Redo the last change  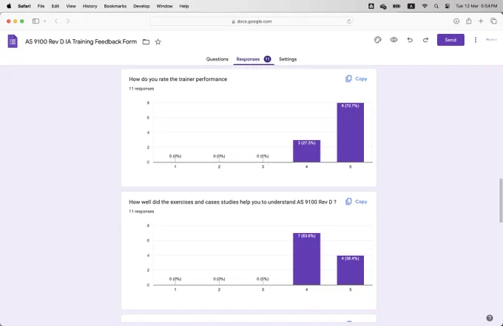click(x=425, y=40)
